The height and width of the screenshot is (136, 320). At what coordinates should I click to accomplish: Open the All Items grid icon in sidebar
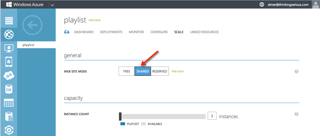coord(9,21)
